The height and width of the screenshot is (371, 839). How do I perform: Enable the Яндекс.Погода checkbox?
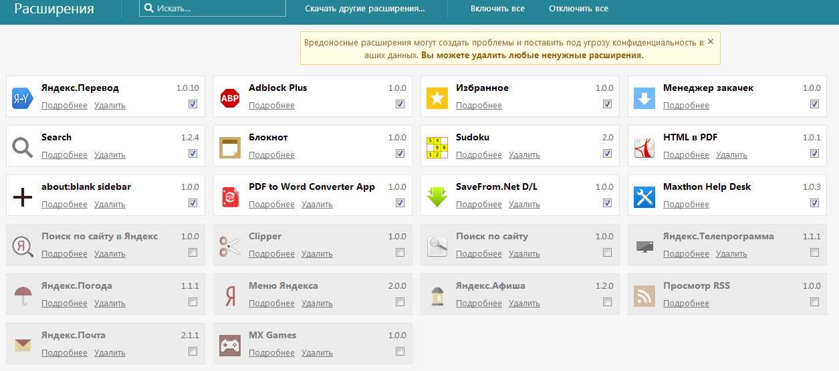[193, 302]
